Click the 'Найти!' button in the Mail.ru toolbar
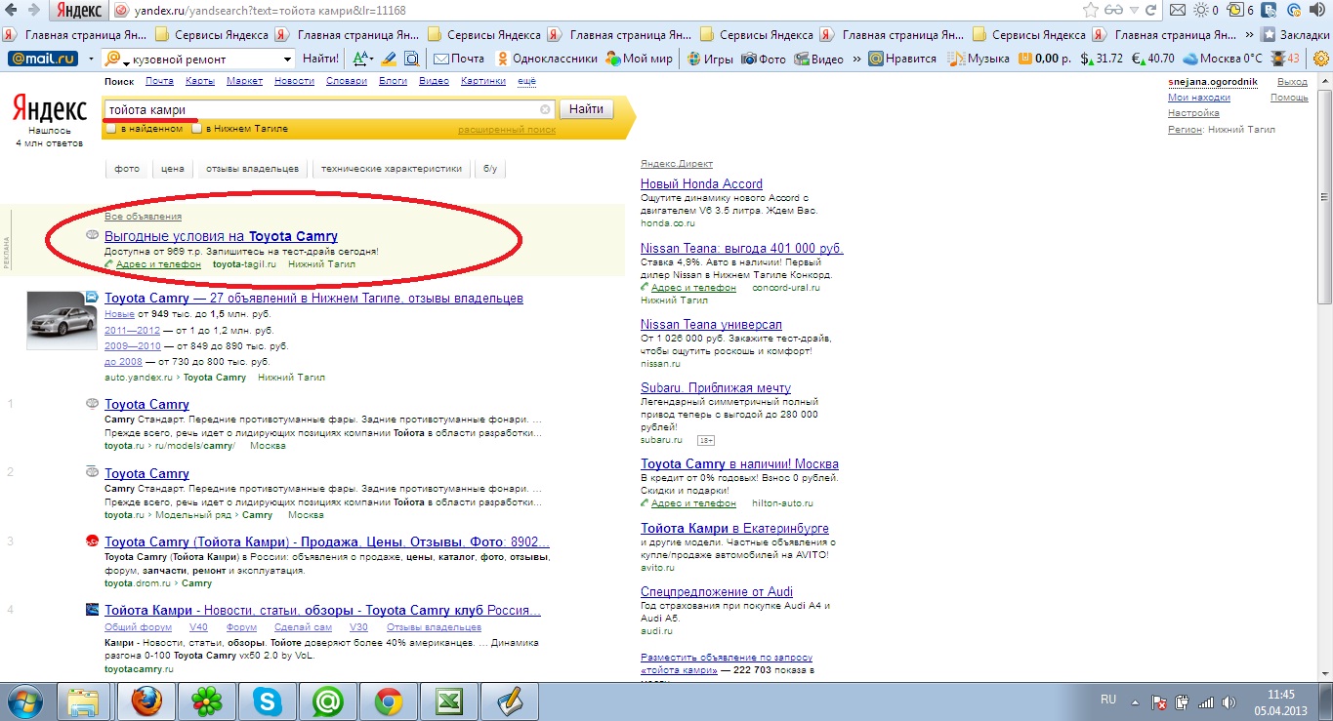 coord(320,59)
